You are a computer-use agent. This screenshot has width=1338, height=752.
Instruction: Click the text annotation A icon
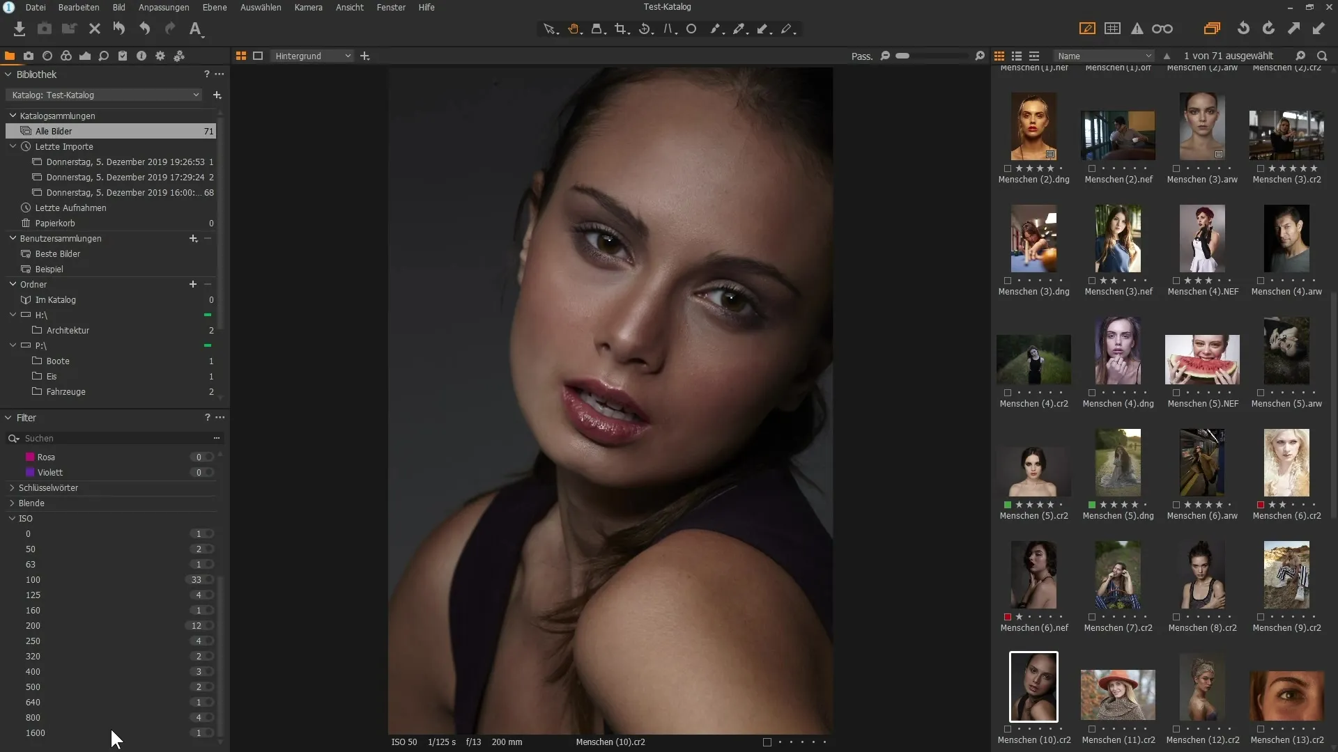(196, 29)
